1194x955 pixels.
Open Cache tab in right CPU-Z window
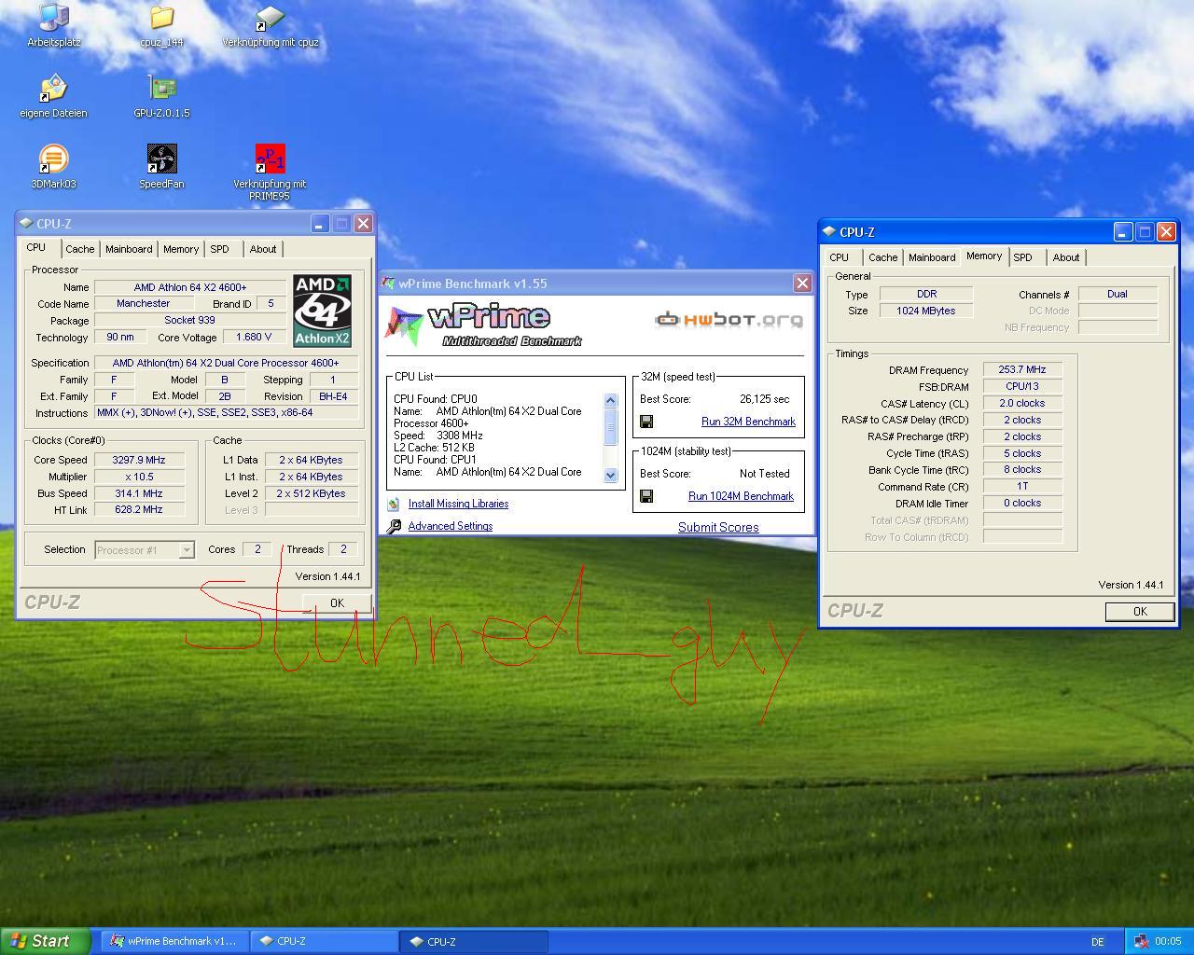(x=883, y=257)
